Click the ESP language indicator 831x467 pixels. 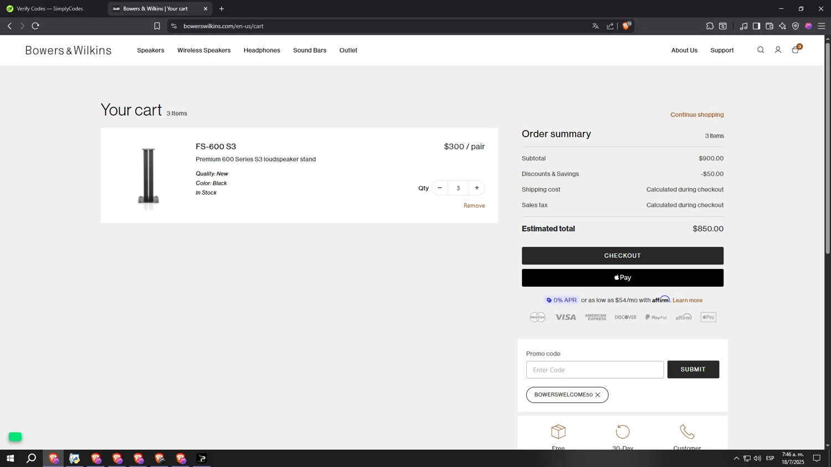[770, 458]
